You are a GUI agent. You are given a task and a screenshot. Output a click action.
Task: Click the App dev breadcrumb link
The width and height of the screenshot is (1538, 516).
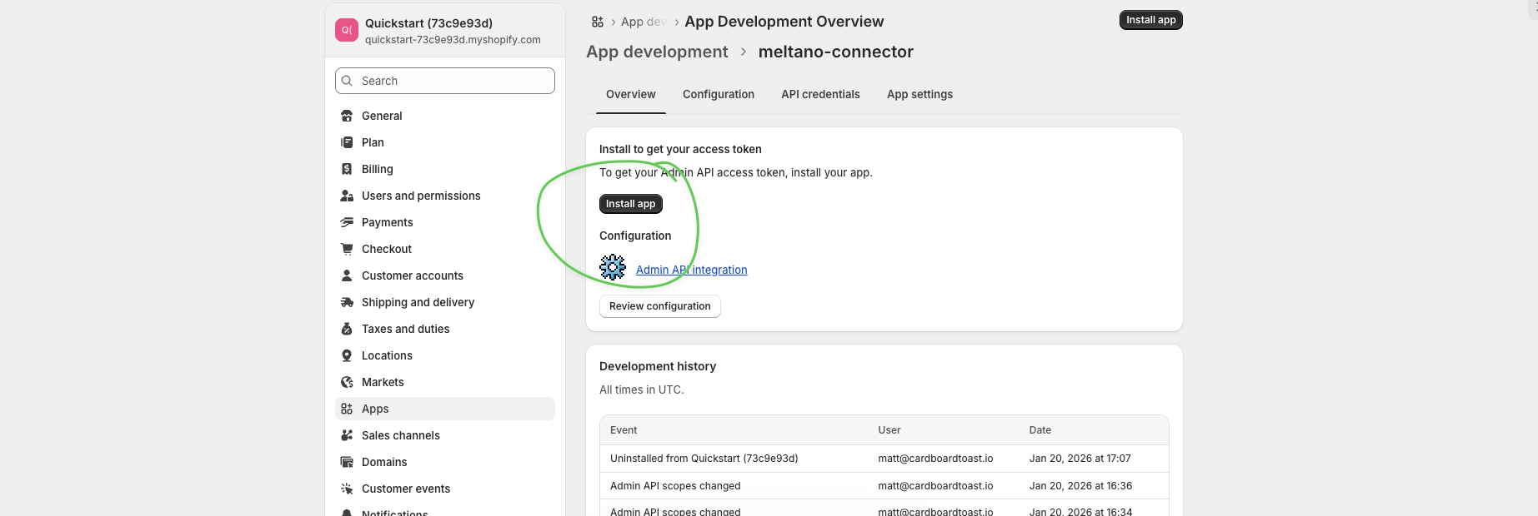click(644, 22)
